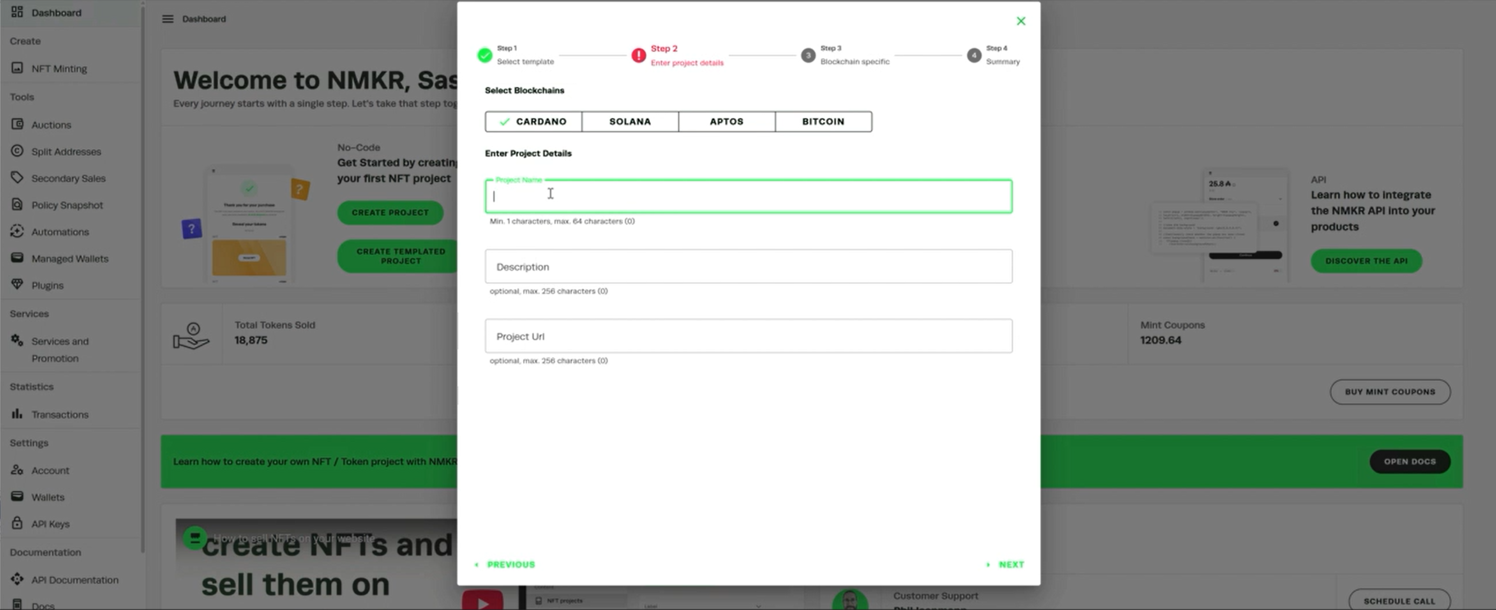Go to Split Addresses in sidebar
The image size is (1496, 610).
65,152
